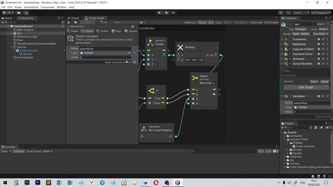This screenshot has height=187, width=333.
Task: Open the Window menu
Action: [x=61, y=7]
